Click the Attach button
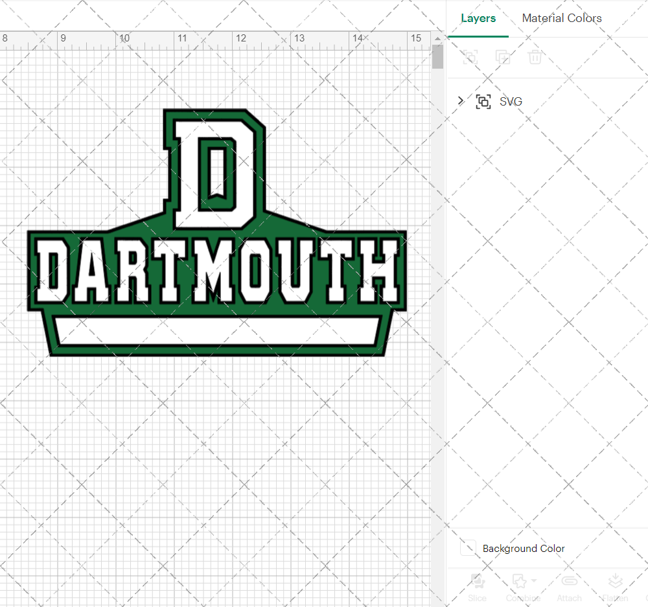Image resolution: width=648 pixels, height=607 pixels. click(569, 588)
